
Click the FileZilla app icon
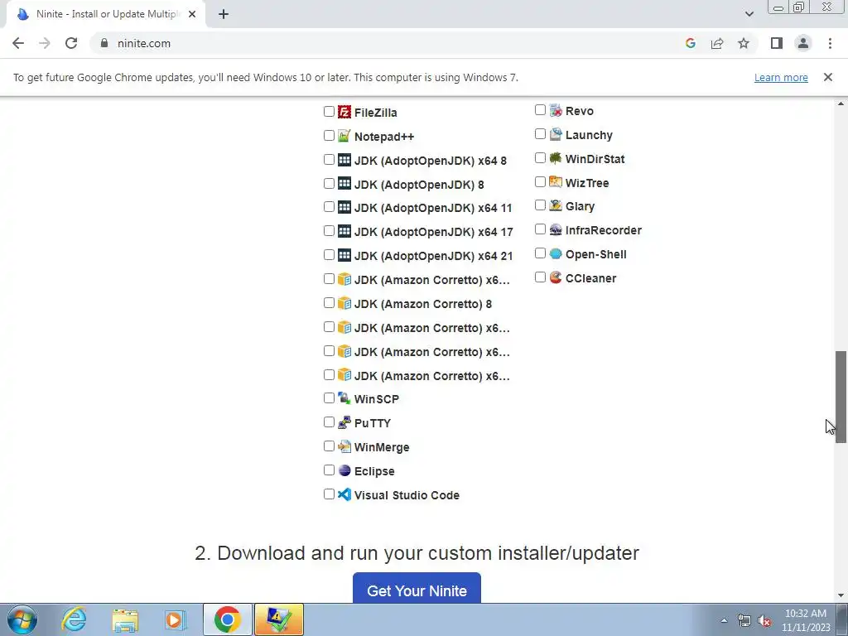click(x=344, y=112)
